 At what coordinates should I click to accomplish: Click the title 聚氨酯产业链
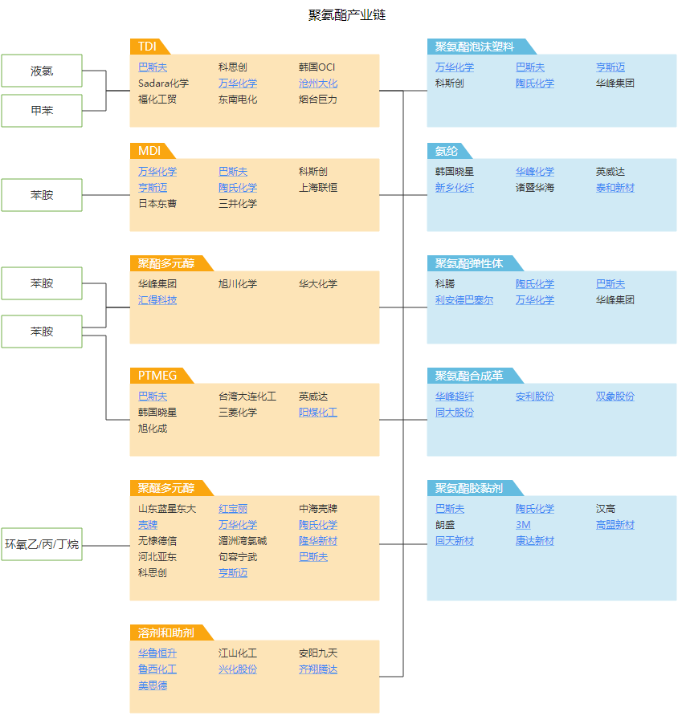(x=347, y=14)
